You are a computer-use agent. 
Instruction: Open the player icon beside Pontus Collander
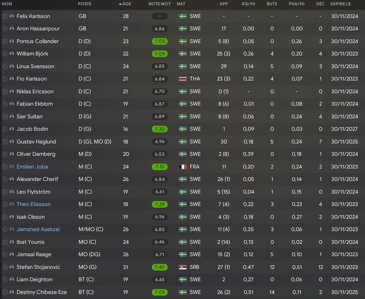[x=12, y=41]
